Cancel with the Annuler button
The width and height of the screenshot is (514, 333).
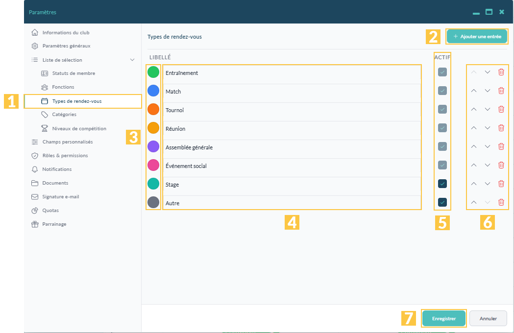click(488, 319)
